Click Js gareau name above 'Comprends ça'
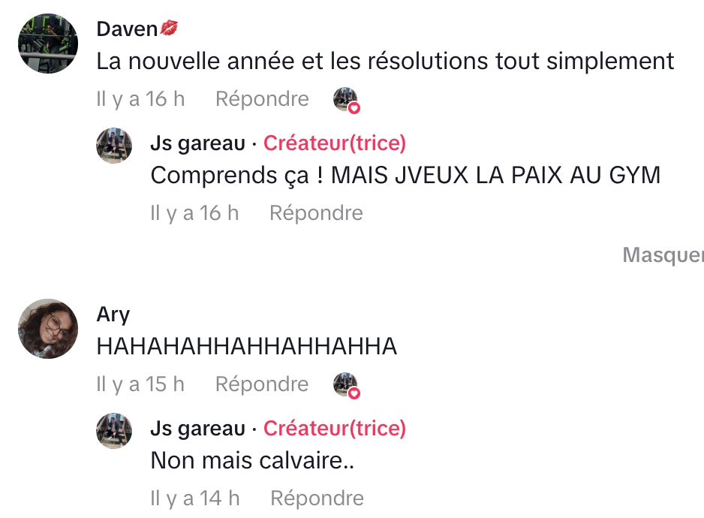This screenshot has width=704, height=518. 198,143
